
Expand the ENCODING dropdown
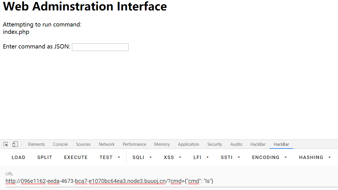[x=270, y=157]
